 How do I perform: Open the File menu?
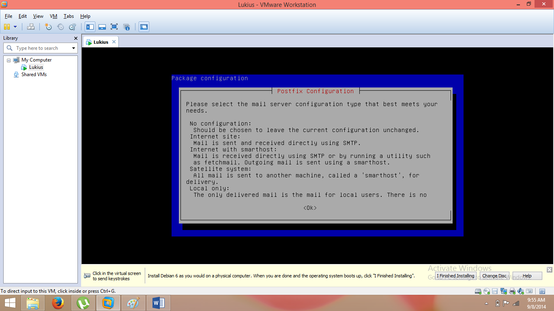9,16
